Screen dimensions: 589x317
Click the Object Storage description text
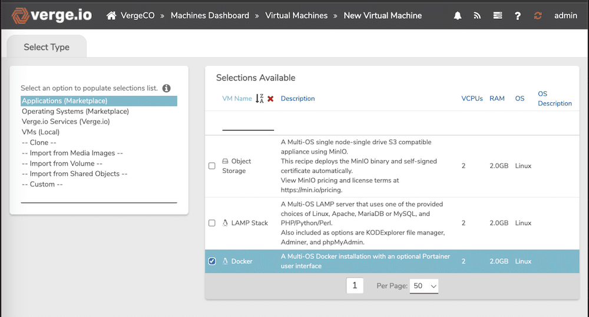[x=359, y=166]
